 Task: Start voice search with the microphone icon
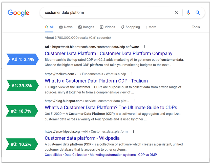(188, 13)
